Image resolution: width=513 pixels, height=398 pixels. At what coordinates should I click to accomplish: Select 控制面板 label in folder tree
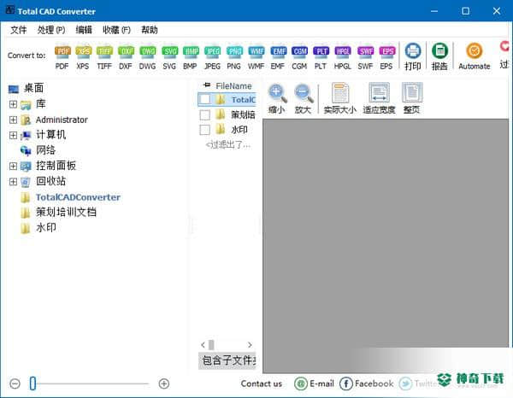pos(56,166)
